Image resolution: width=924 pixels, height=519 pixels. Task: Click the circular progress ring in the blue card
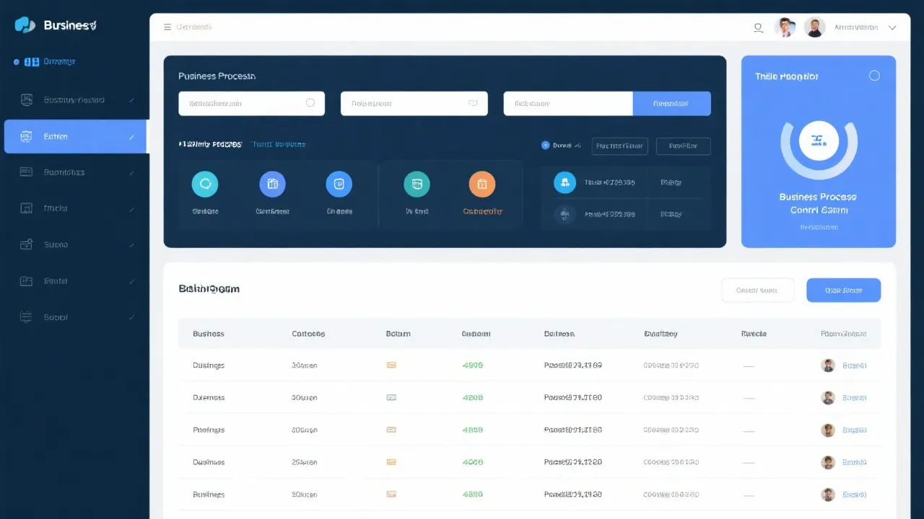tap(819, 141)
